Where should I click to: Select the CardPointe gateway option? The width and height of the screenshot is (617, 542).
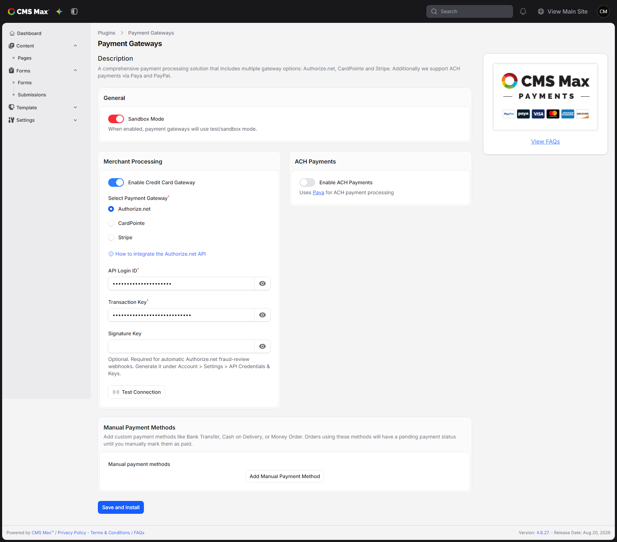click(x=111, y=223)
